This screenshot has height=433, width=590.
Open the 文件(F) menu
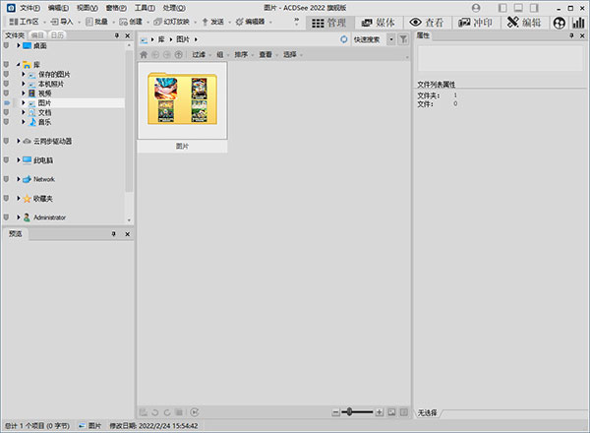pyautogui.click(x=29, y=8)
